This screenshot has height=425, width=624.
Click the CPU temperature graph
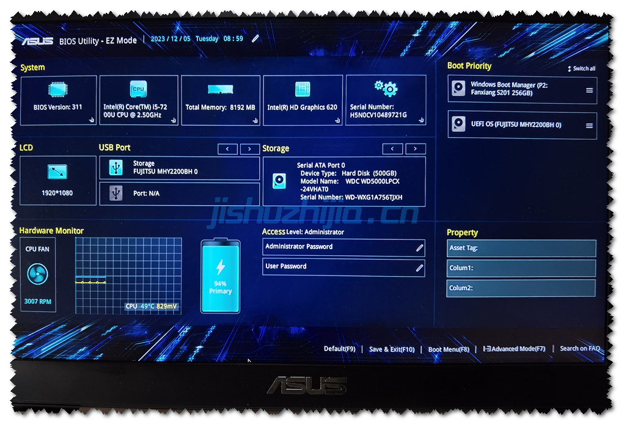(128, 276)
